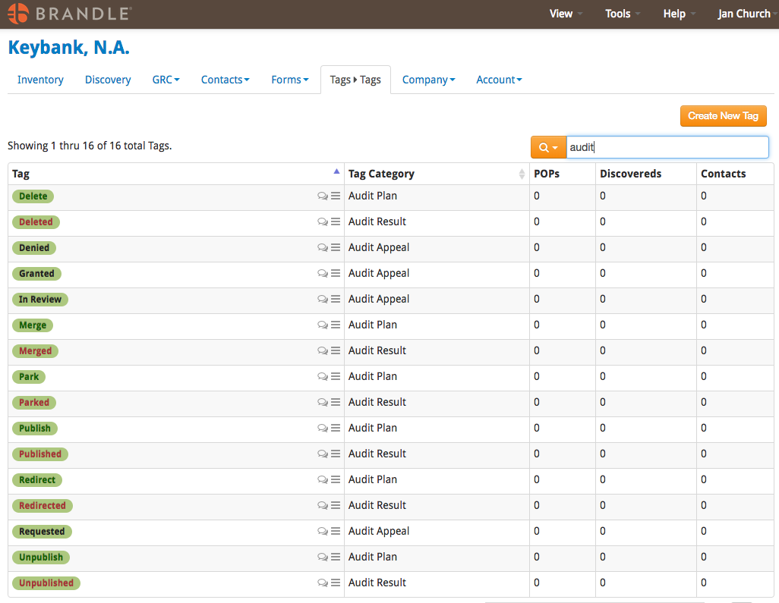Open the row menu icon for the Published tag
Screen dimensions: 779x603
[336, 454]
